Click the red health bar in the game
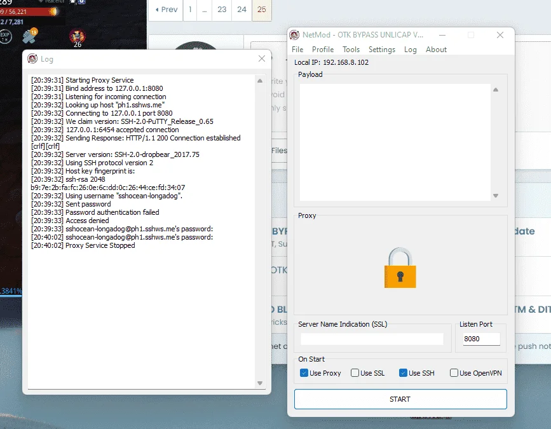 pyautogui.click(x=29, y=11)
